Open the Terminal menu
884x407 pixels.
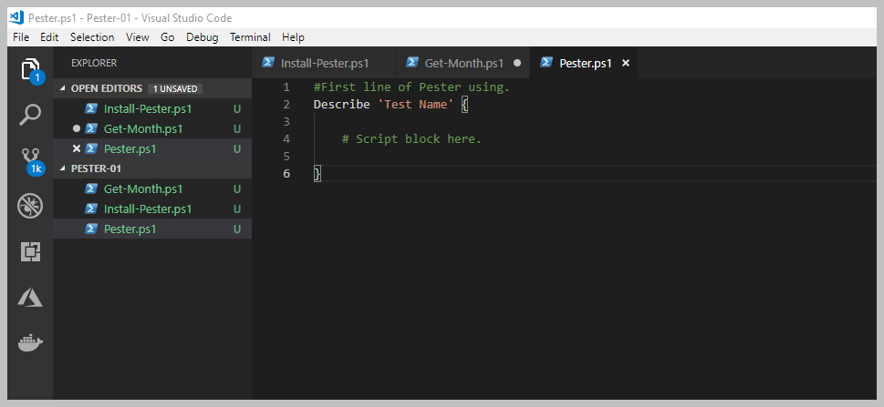(250, 37)
